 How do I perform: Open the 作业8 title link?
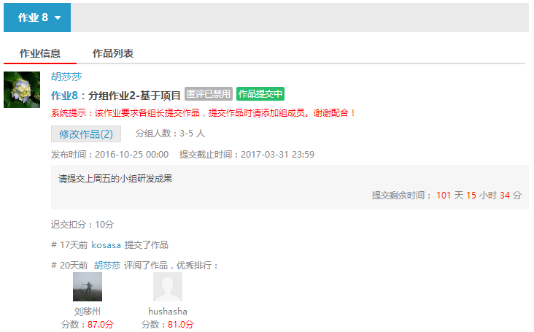point(64,96)
